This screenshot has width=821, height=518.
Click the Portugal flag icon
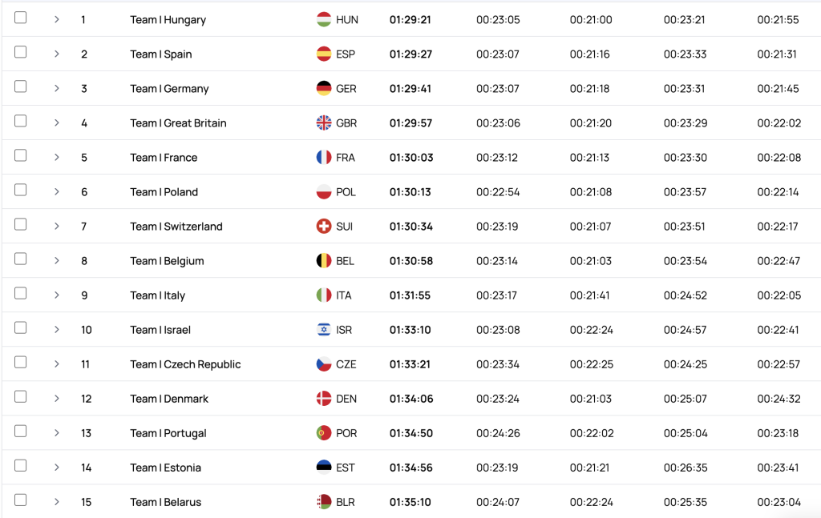[x=324, y=433]
